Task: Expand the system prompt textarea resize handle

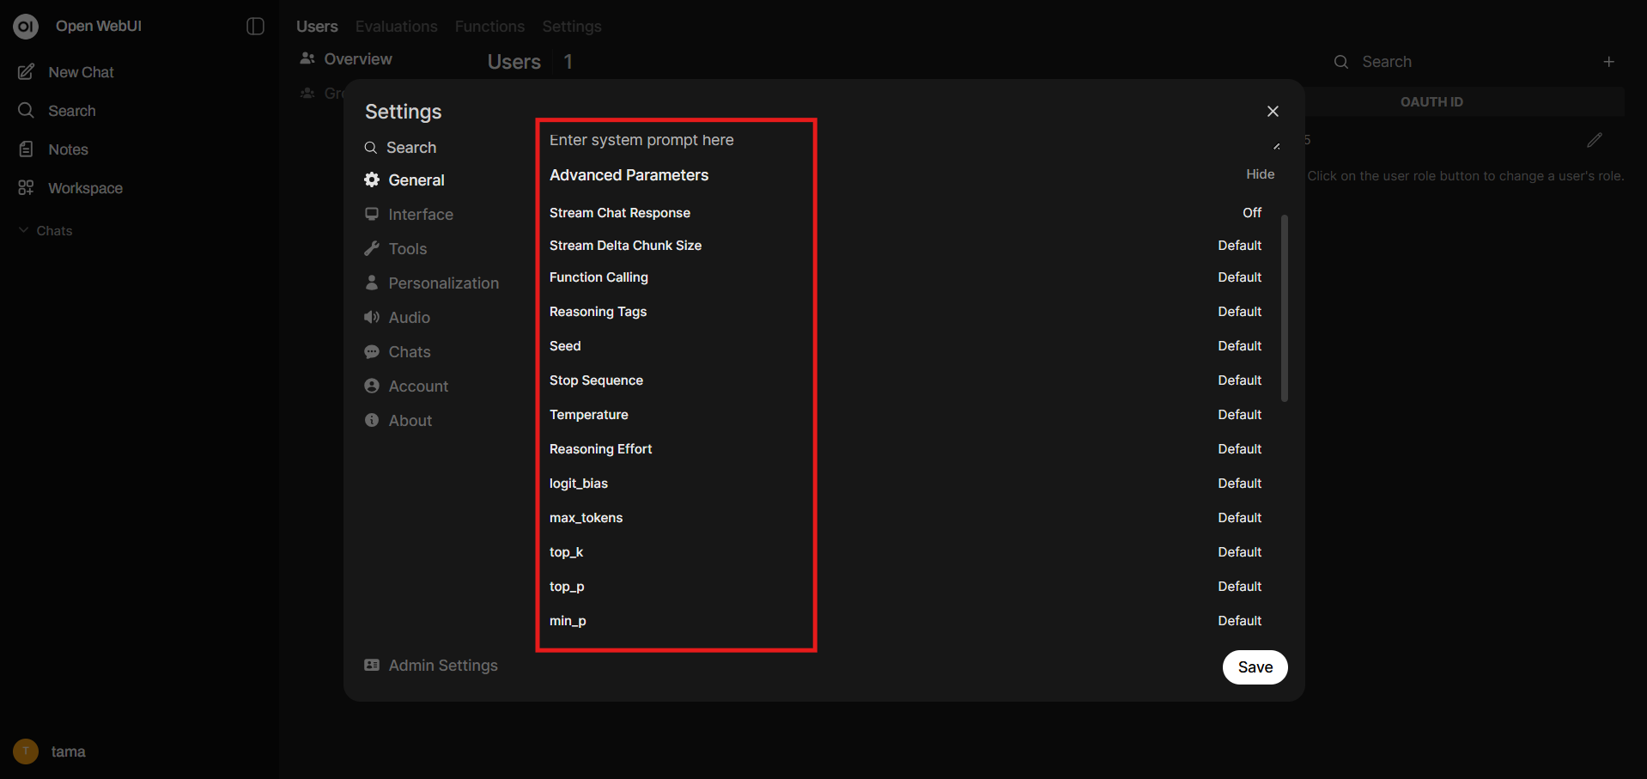Action: [1277, 146]
